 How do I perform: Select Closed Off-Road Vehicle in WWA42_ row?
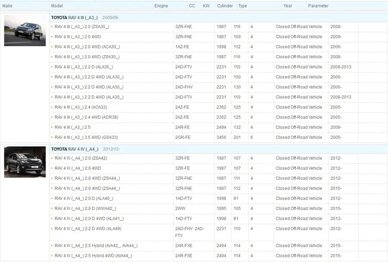(x=299, y=209)
